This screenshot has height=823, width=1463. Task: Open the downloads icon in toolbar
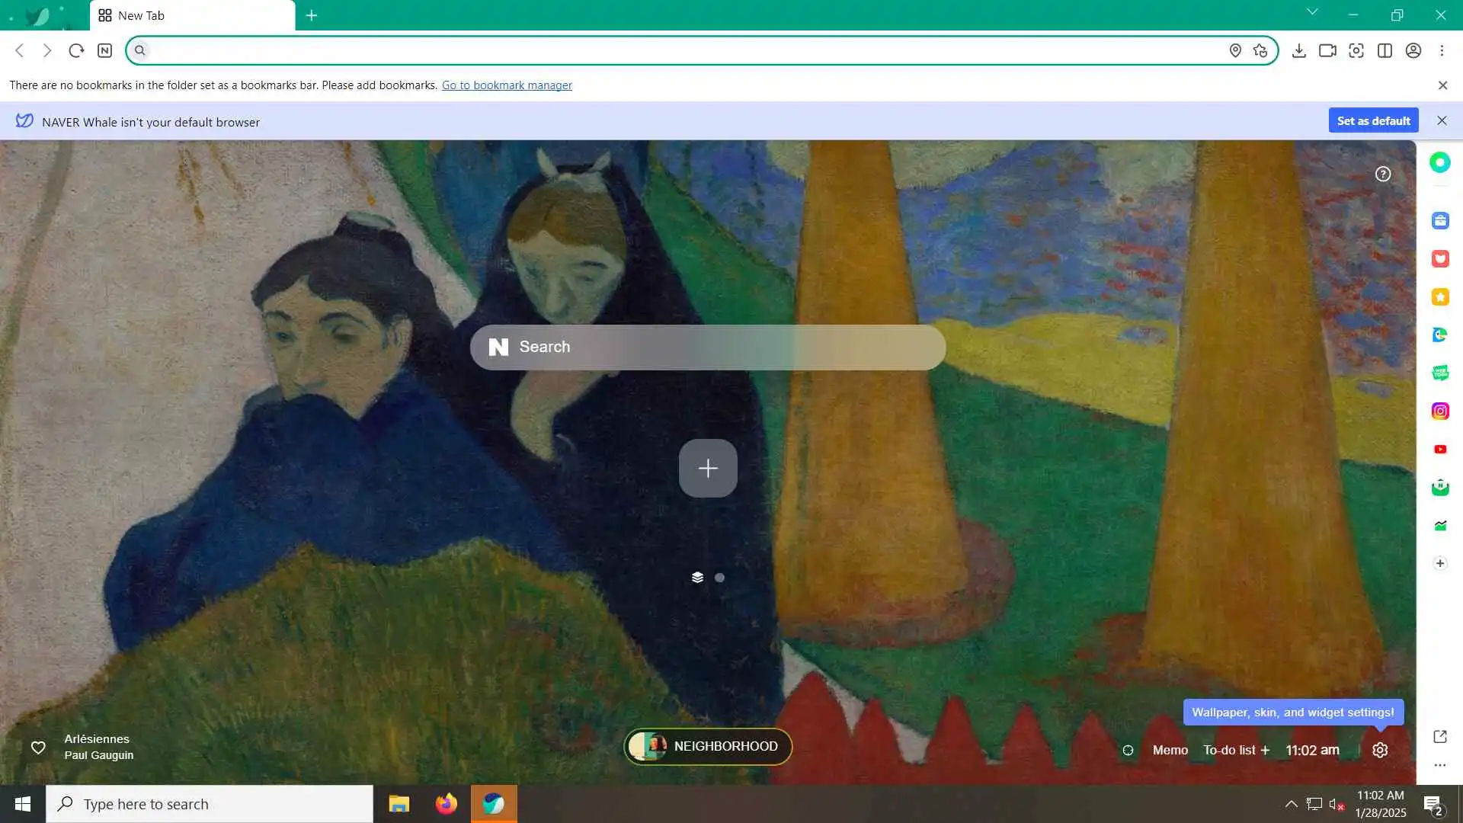click(x=1298, y=50)
